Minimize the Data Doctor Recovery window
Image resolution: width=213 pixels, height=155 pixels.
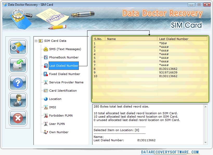[191, 5]
